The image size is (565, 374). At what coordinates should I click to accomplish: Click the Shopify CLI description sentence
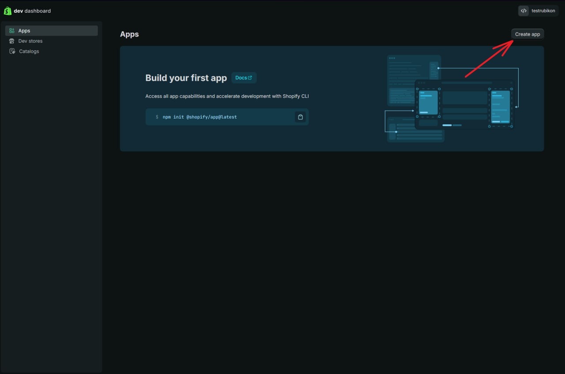pyautogui.click(x=227, y=96)
